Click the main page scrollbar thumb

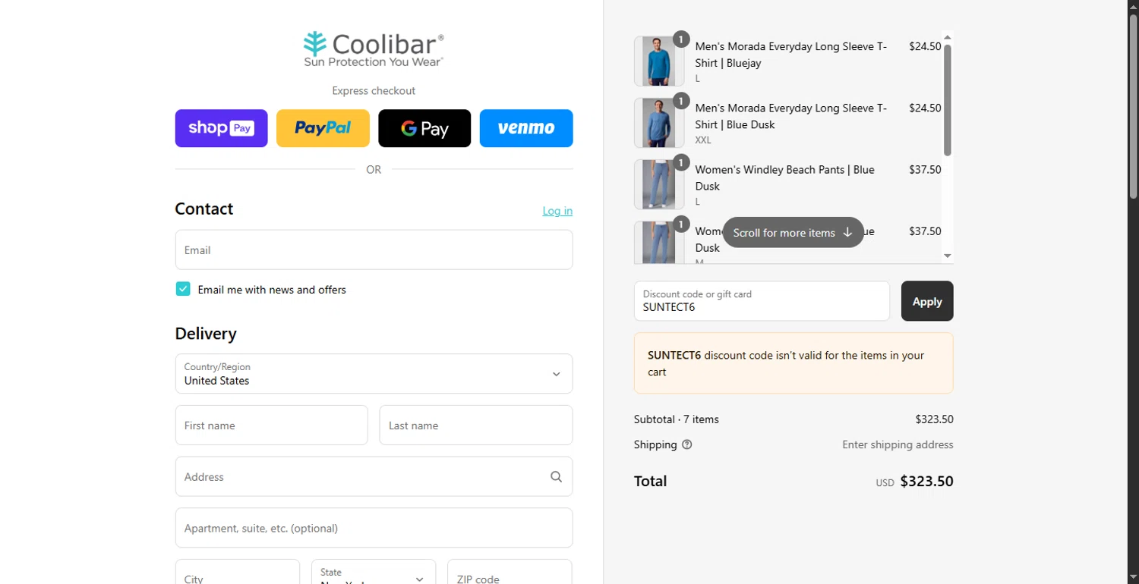tap(1133, 107)
